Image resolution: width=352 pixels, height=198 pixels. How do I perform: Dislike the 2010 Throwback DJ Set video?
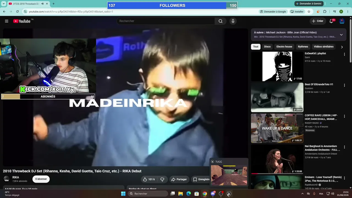pos(162,179)
